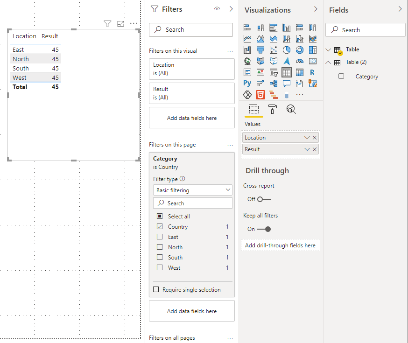The image size is (408, 343).
Task: Pick the decomposition tree visual
Action: [x=274, y=84]
